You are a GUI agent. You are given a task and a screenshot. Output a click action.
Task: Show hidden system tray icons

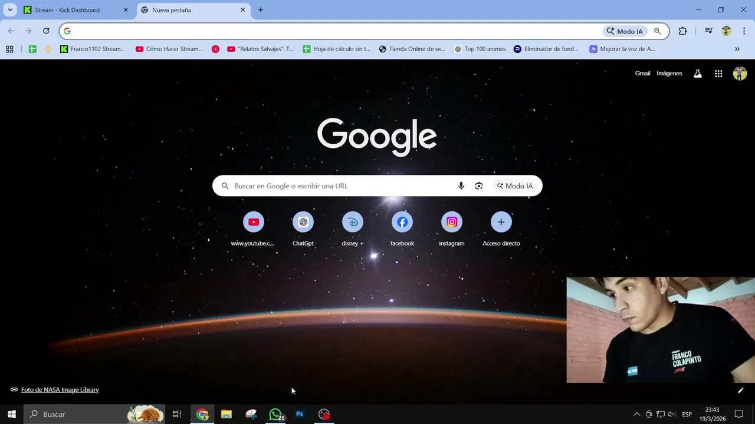pyautogui.click(x=636, y=414)
